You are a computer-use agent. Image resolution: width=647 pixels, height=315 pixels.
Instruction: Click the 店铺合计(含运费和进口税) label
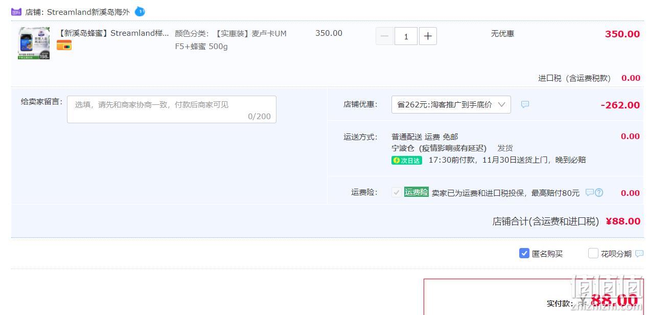click(545, 221)
